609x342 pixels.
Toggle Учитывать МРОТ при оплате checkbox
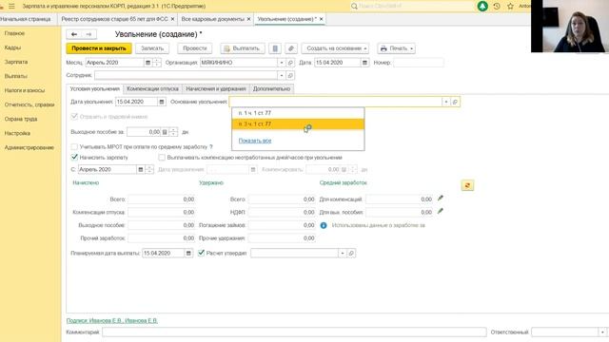point(74,147)
